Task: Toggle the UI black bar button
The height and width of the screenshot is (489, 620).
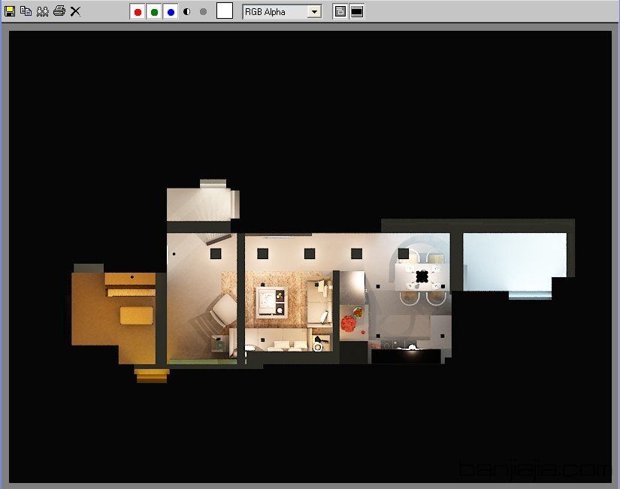Action: click(357, 11)
